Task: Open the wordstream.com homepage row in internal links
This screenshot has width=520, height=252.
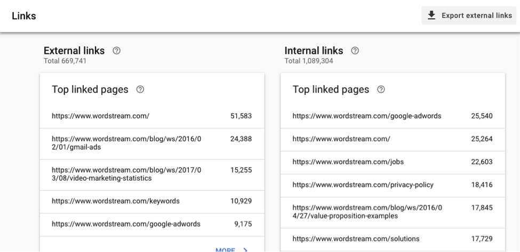Action: [392, 139]
